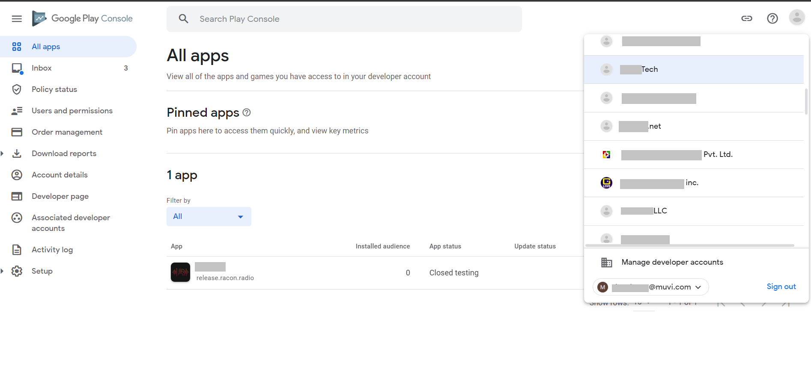This screenshot has height=381, width=811.
Task: Open Order management
Action: click(x=69, y=132)
